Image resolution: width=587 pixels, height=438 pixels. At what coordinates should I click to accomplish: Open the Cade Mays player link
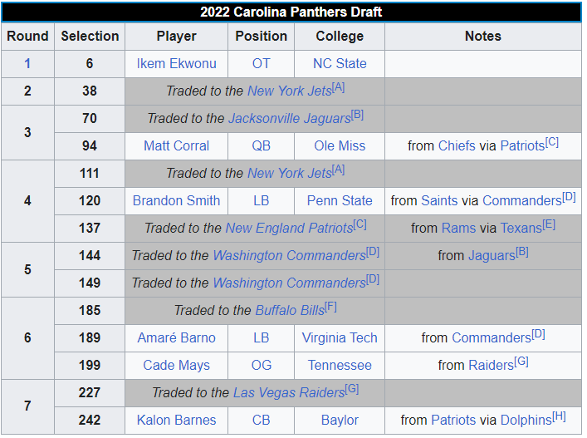(176, 365)
